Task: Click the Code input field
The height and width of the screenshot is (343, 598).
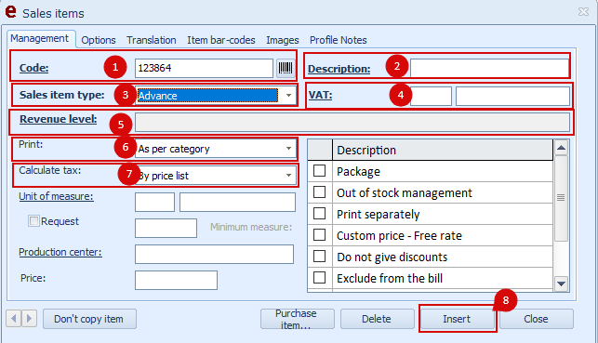Action: click(x=204, y=68)
